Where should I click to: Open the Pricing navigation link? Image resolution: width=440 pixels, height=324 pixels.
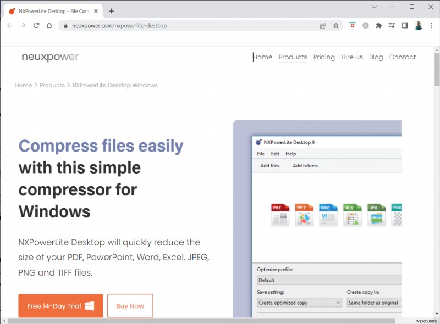(x=324, y=57)
